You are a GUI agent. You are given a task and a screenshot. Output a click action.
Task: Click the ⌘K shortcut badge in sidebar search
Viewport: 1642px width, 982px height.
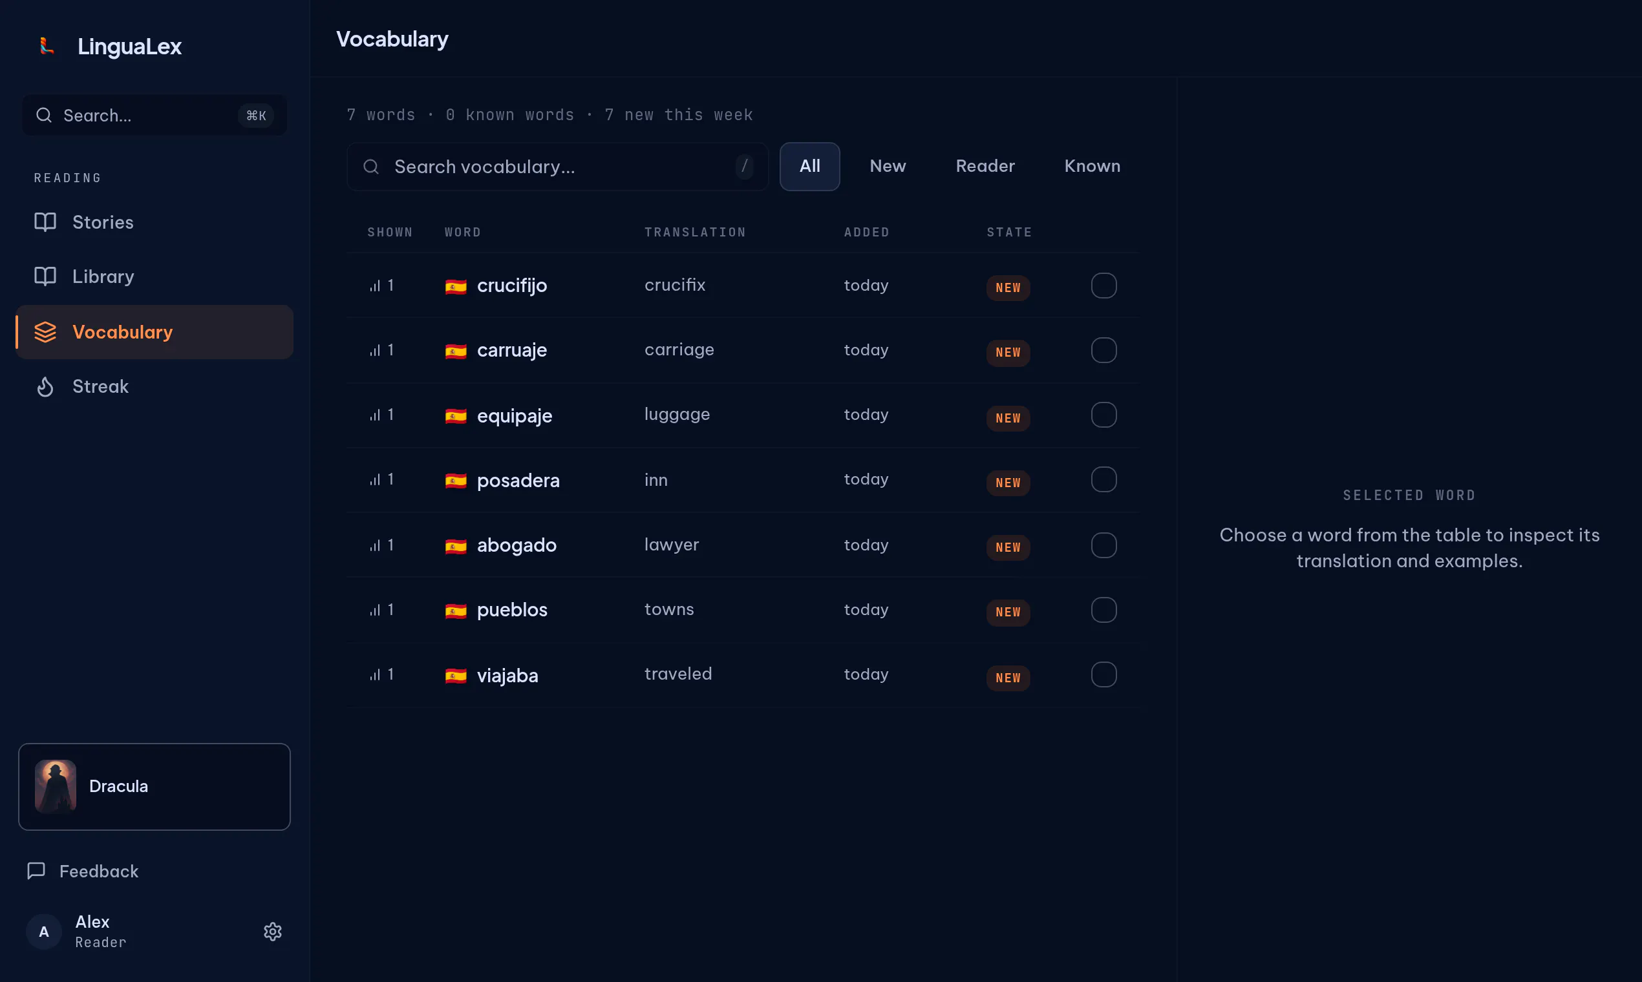click(x=256, y=115)
